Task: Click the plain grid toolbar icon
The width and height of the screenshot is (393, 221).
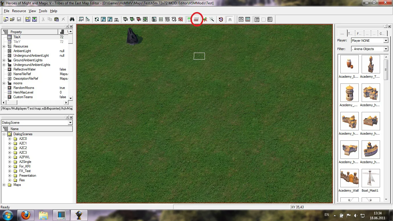Action: point(161,19)
